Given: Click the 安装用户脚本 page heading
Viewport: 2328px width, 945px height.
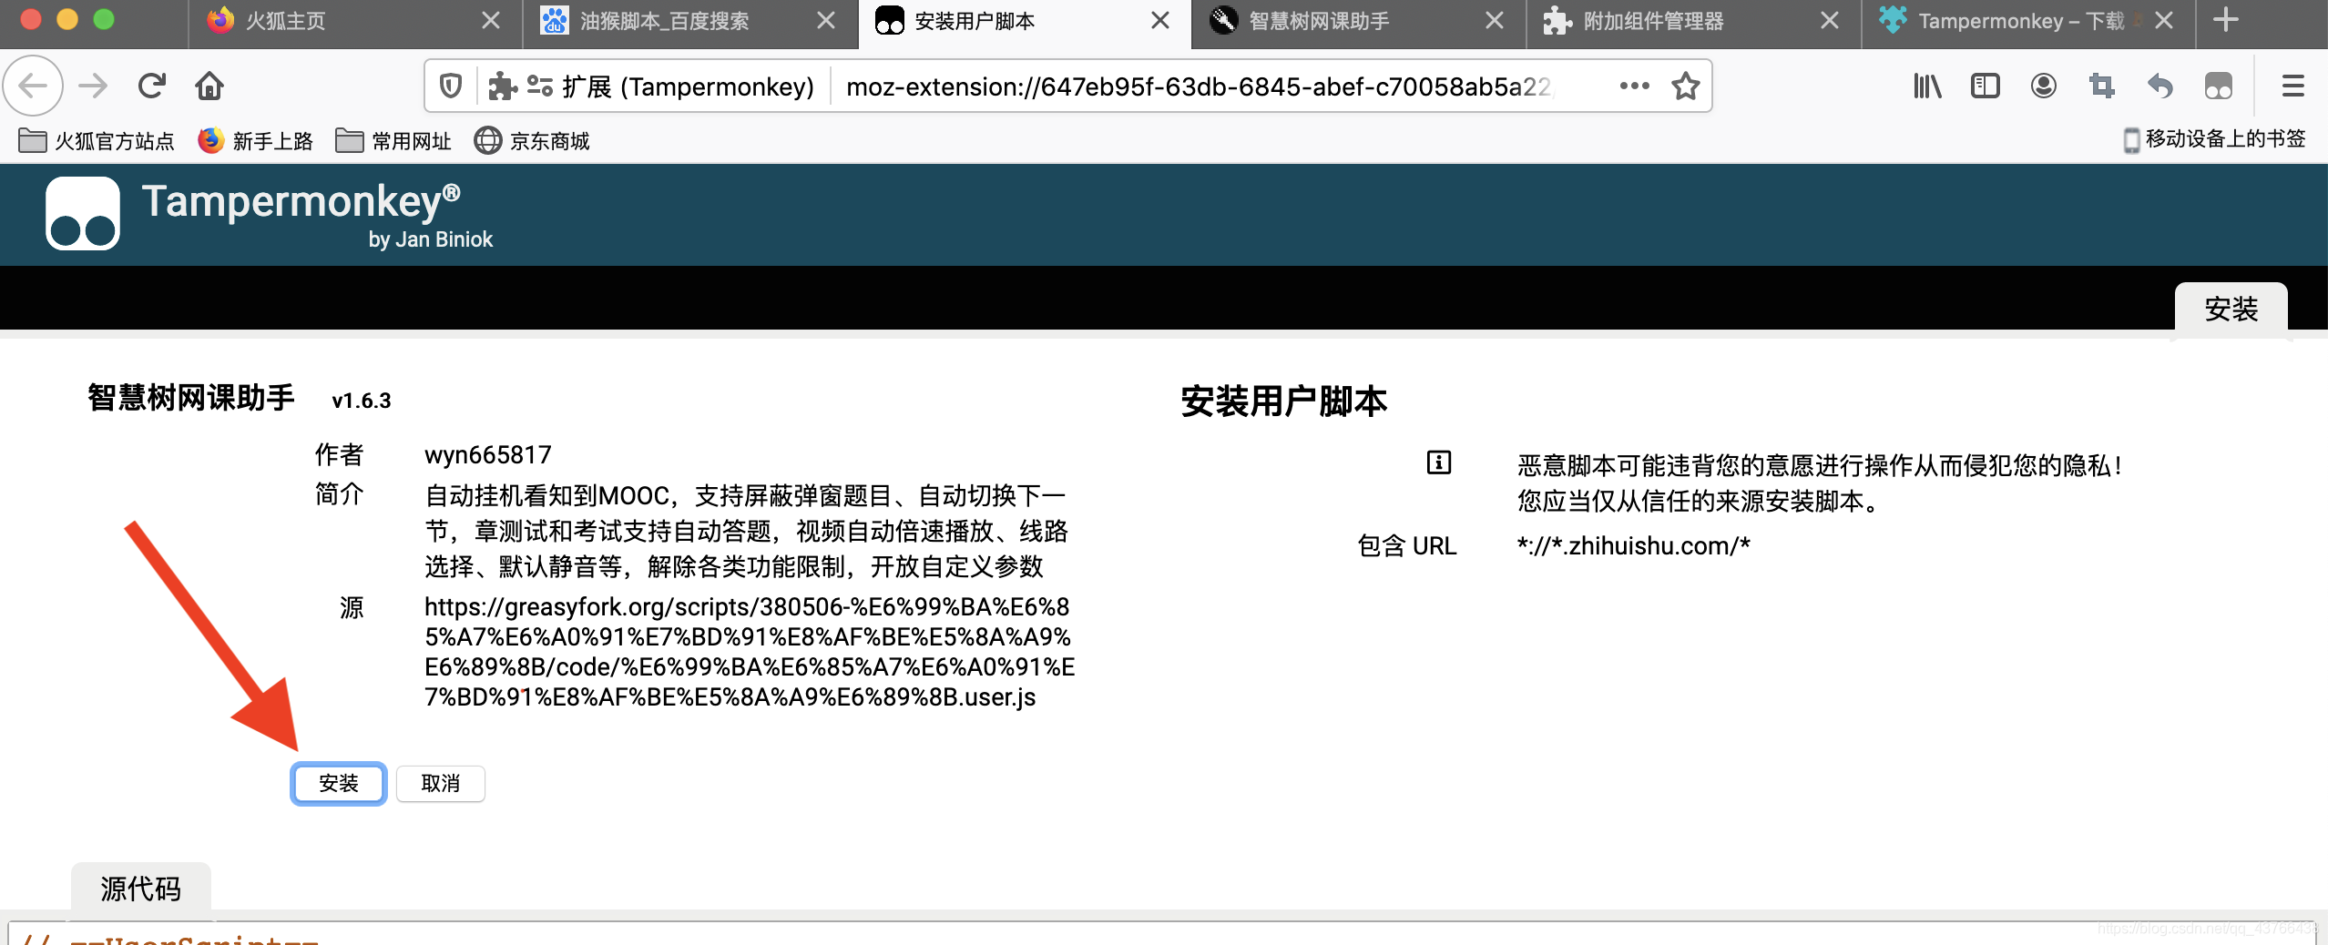Looking at the screenshot, I should coord(1284,401).
